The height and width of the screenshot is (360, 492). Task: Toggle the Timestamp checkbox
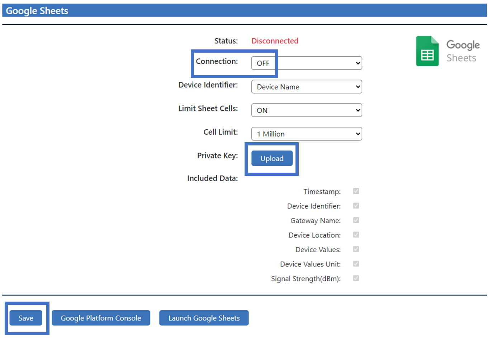pos(356,191)
